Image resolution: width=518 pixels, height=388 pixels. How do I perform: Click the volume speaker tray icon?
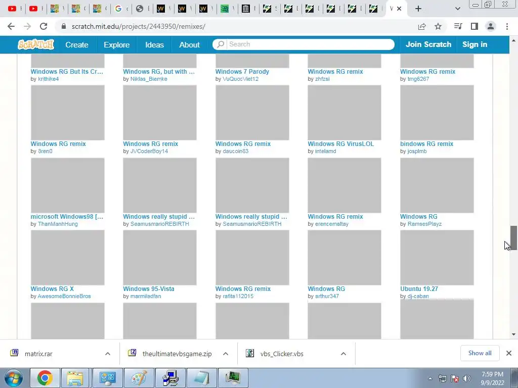pyautogui.click(x=467, y=379)
